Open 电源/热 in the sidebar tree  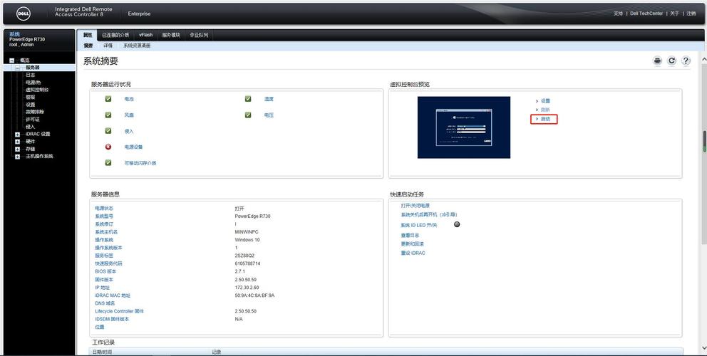(x=33, y=83)
